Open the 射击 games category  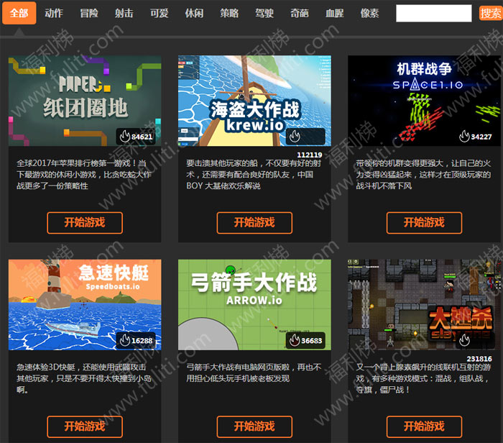pyautogui.click(x=124, y=13)
